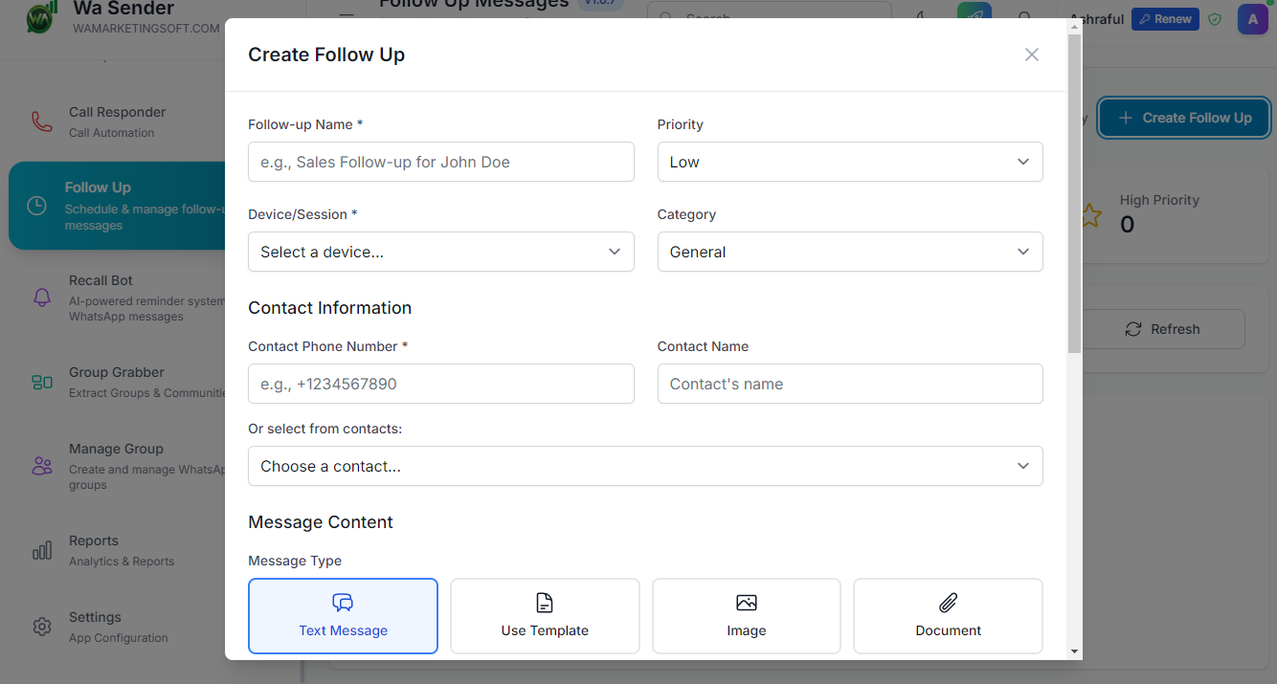The image size is (1277, 684).
Task: Open Recall Bot via its bell icon
Action: pyautogui.click(x=41, y=297)
